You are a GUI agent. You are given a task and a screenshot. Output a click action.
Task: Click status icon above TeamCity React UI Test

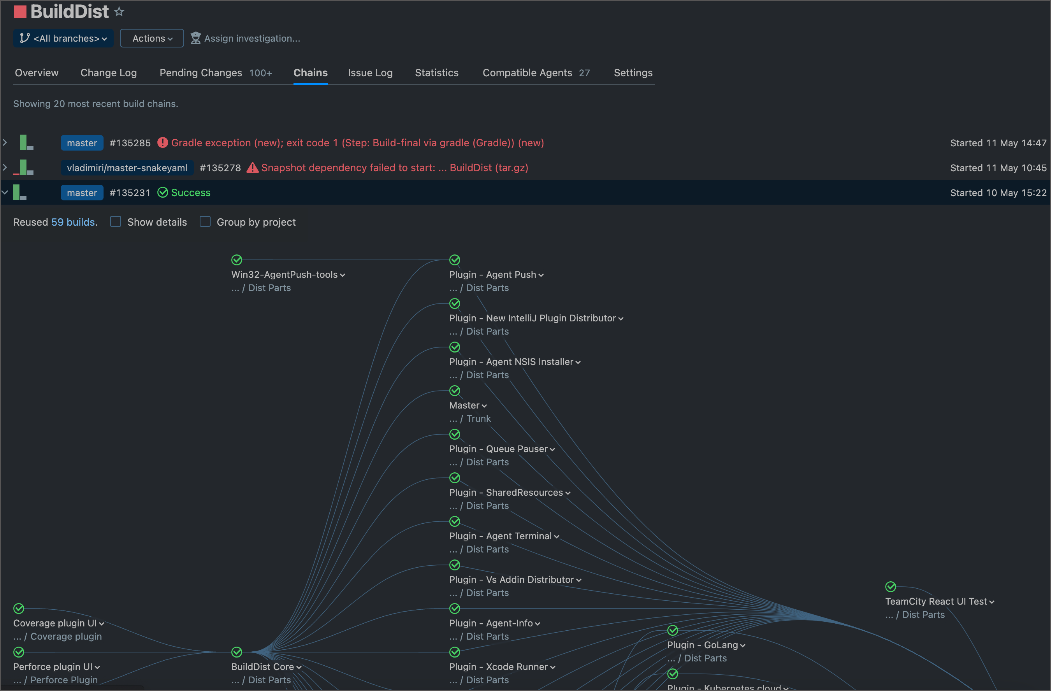890,586
